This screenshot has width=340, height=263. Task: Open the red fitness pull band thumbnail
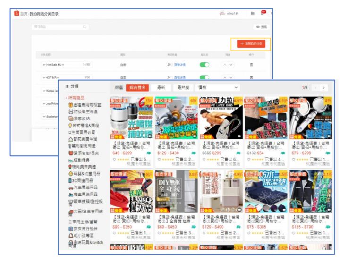[131, 191]
